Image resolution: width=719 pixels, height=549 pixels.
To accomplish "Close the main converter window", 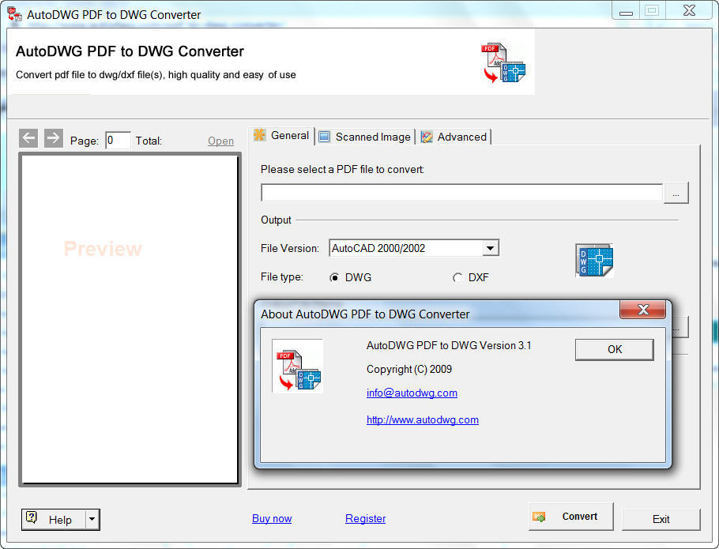I will click(x=689, y=11).
